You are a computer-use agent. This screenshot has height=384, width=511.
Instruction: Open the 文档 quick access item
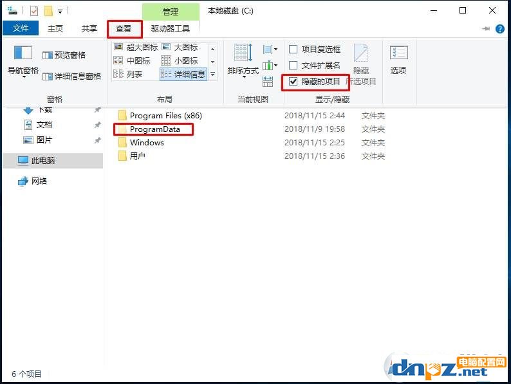coord(44,124)
